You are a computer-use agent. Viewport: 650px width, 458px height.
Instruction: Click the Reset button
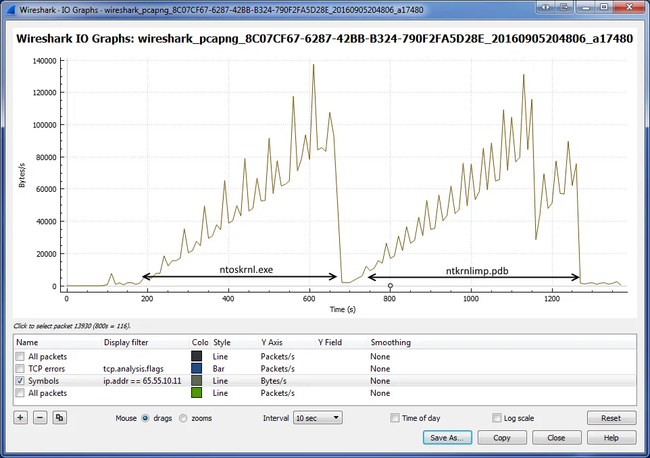tap(611, 417)
